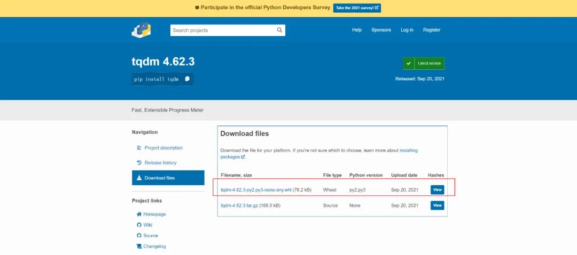
Task: Click the search magnifier icon
Action: pos(279,30)
